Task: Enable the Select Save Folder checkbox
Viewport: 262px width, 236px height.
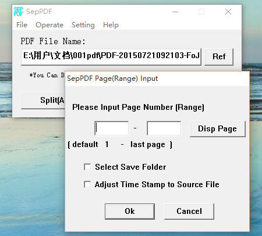Action: point(87,167)
